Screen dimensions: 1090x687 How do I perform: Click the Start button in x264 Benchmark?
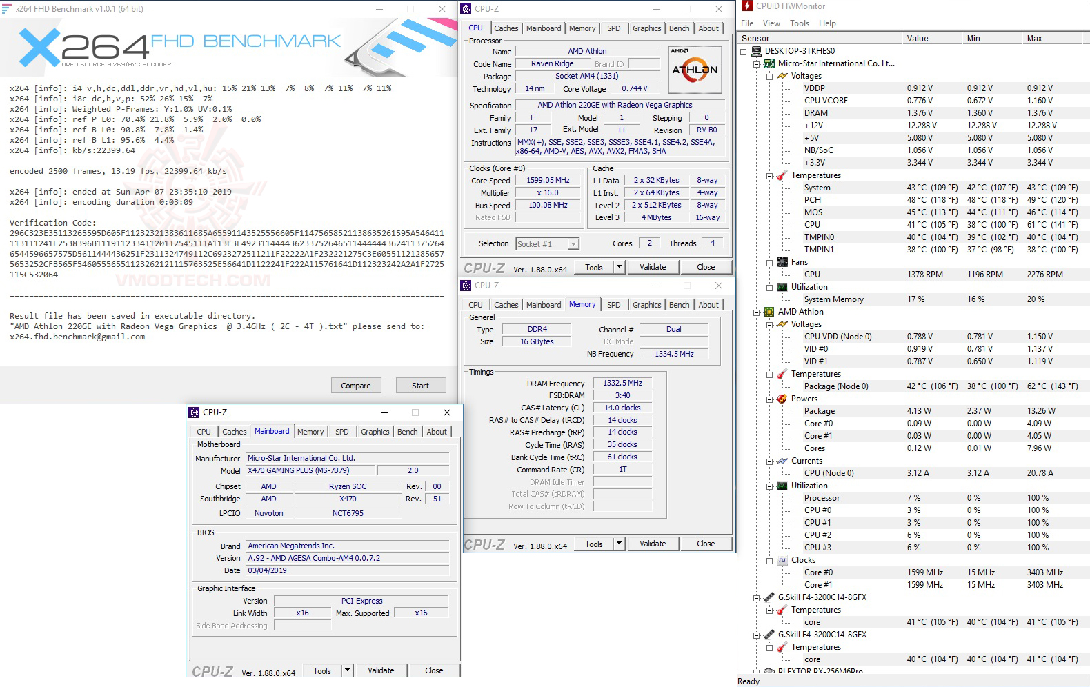click(x=421, y=386)
